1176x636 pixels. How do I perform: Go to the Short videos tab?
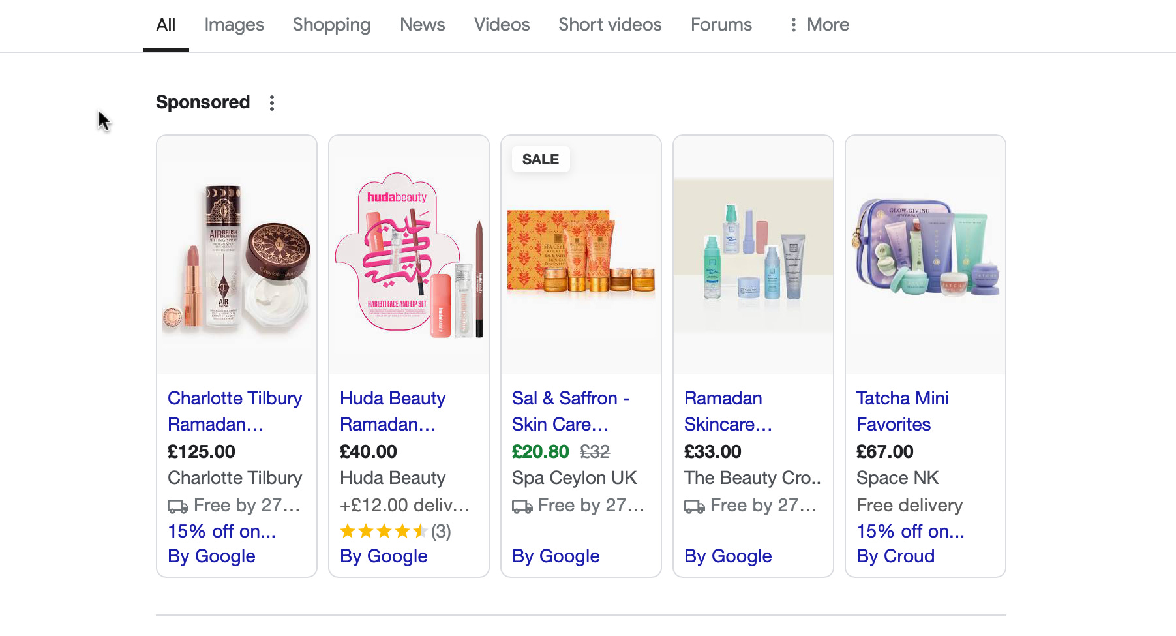click(x=610, y=25)
